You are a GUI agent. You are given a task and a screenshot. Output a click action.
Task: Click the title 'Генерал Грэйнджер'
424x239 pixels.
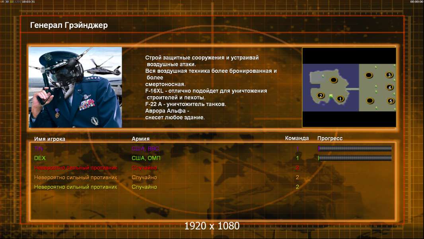[69, 25]
